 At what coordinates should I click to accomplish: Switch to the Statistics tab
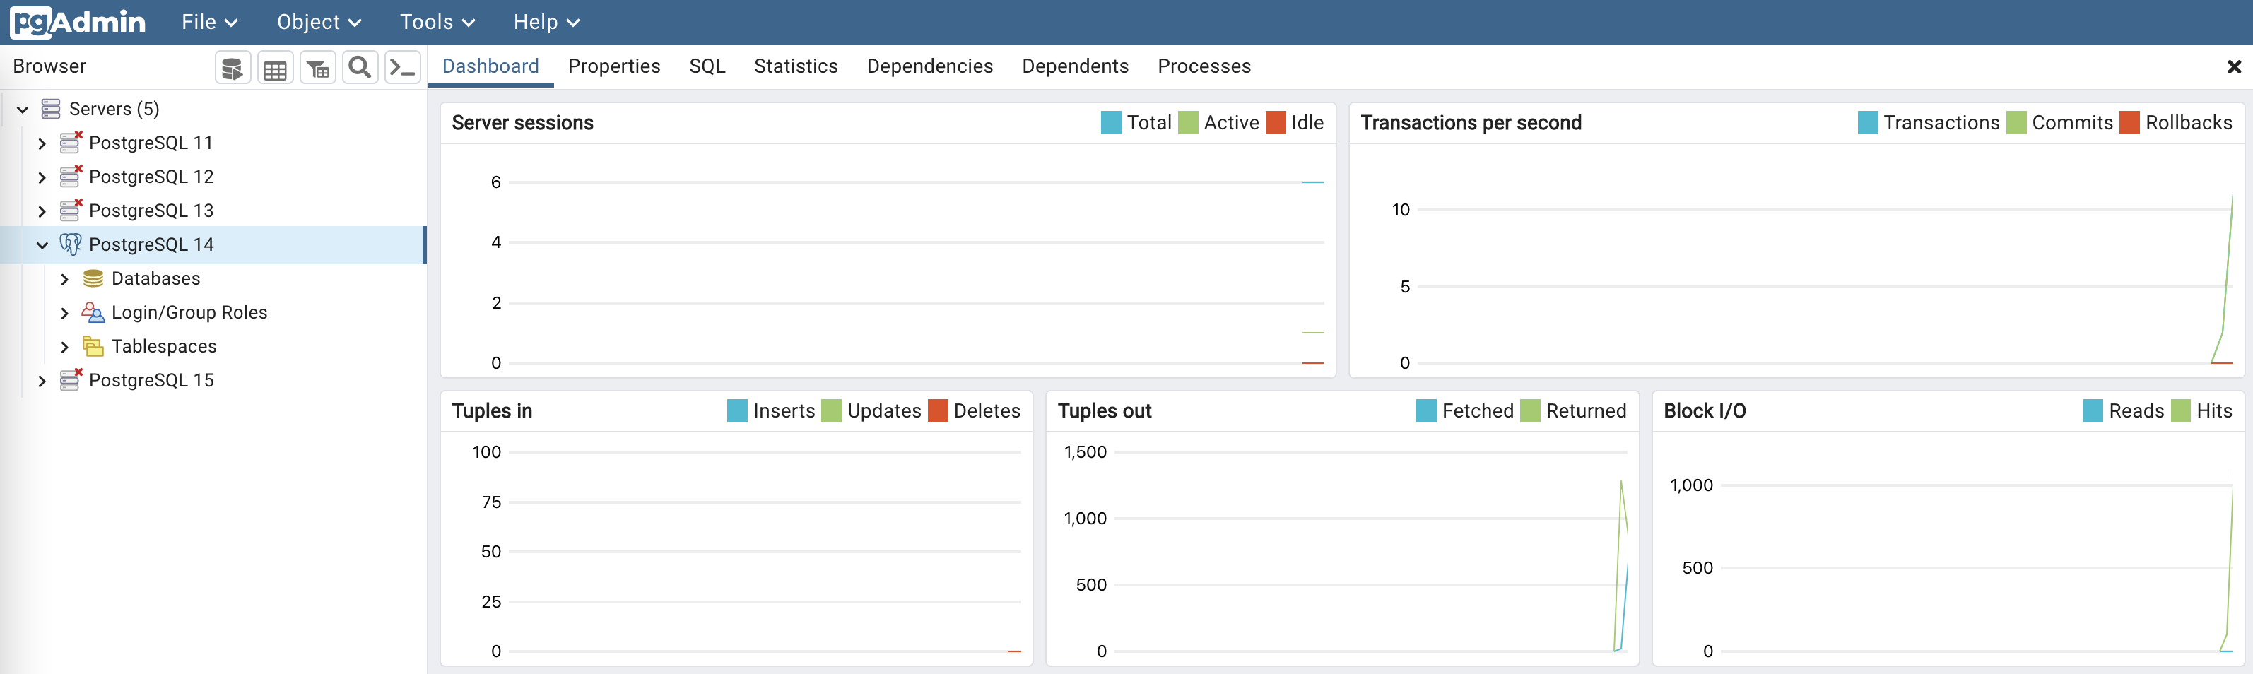795,66
